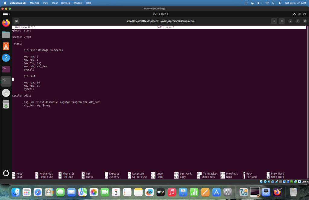Open the Activities workspace indicator pill
The height and width of the screenshot is (200, 309).
pos(6,14)
